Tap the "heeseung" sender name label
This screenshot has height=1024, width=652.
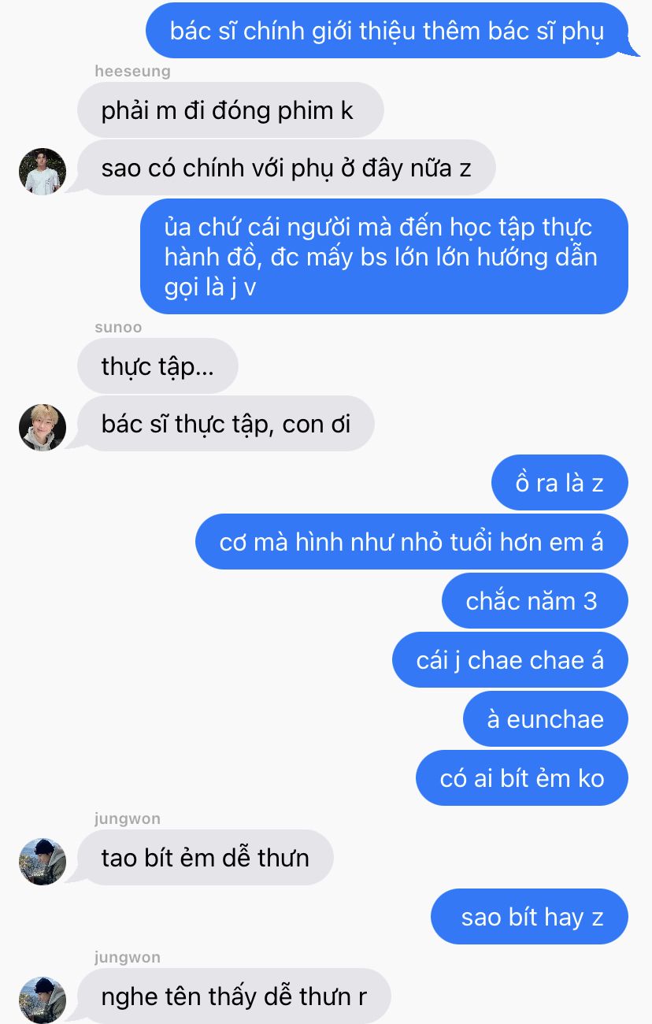click(x=132, y=72)
